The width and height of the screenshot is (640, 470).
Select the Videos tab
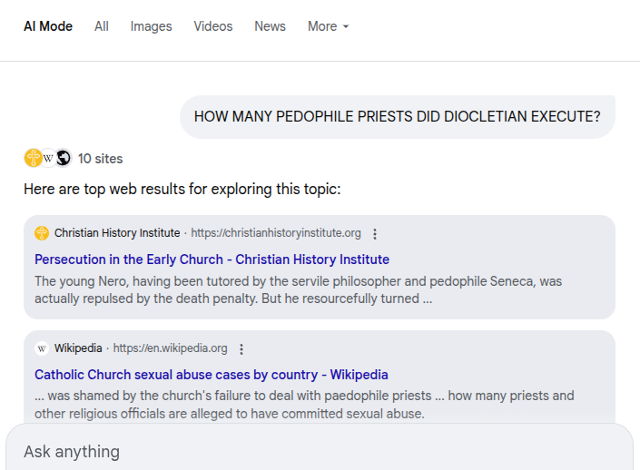[212, 26]
